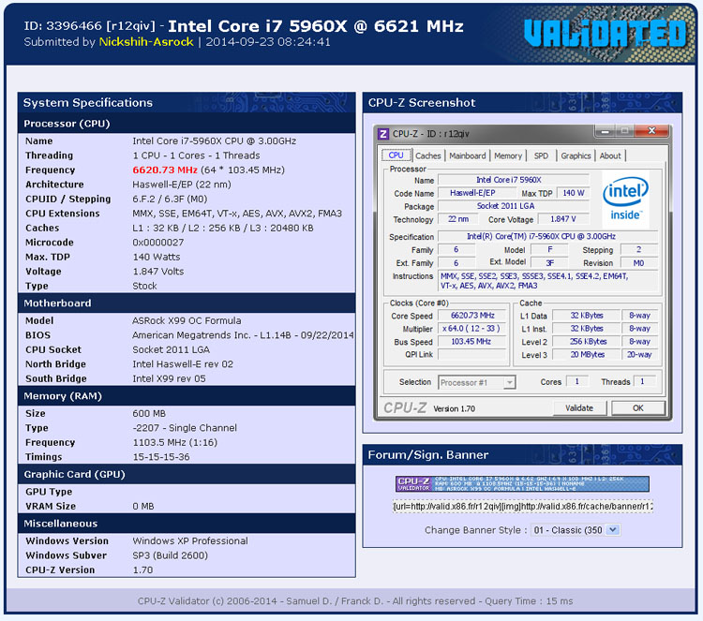Click the CPU-Z Validator banner image
The image size is (703, 621).
point(521,483)
